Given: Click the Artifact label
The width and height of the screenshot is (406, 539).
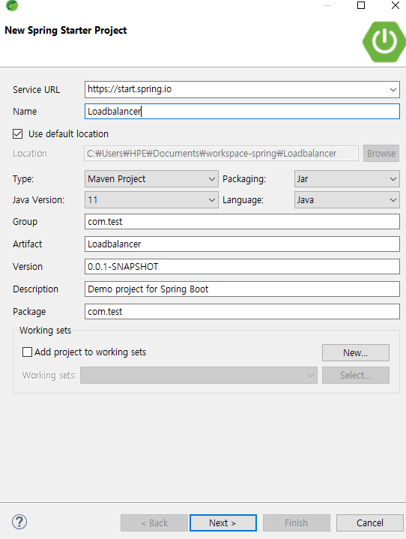Looking at the screenshot, I should tap(27, 244).
